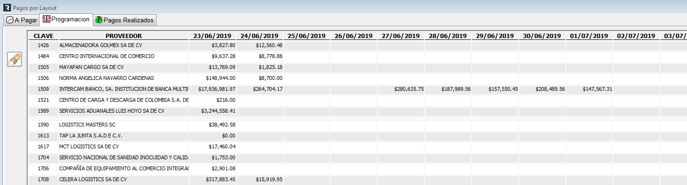Click the 24/06/2019 column header
This screenshot has width=687, height=185.
pos(260,36)
